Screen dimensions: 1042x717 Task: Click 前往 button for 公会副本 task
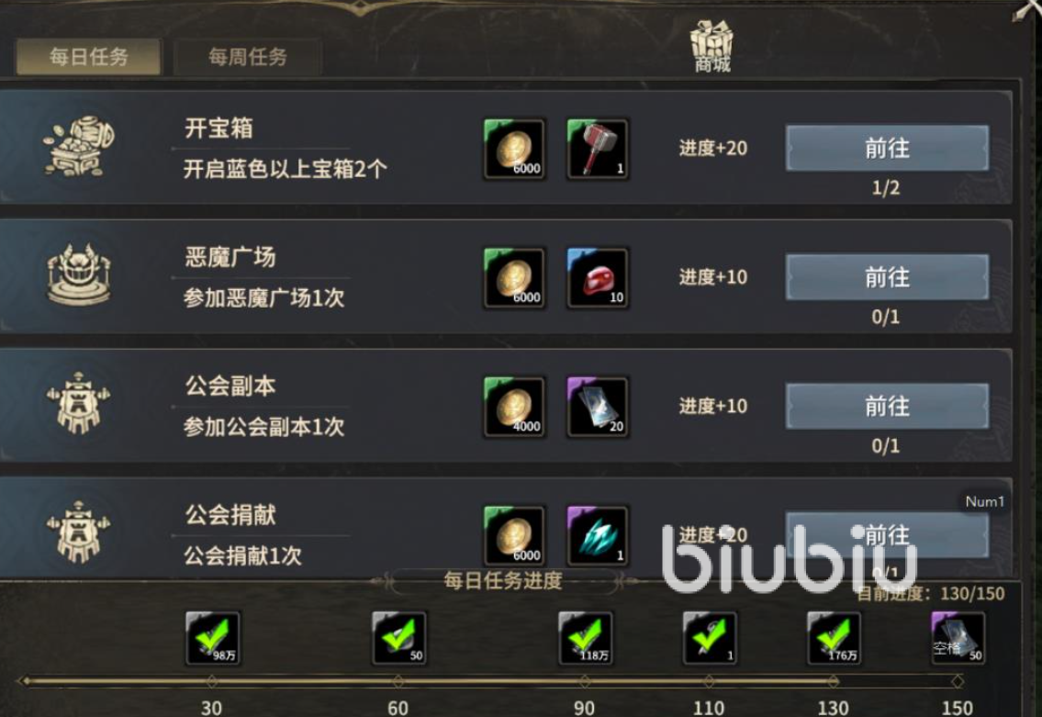[x=887, y=406]
